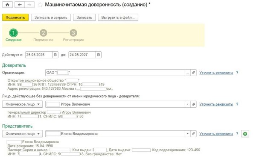Click the 'до' date field 24.05.2027
257x159 pixels.
[82, 55]
